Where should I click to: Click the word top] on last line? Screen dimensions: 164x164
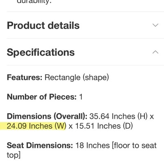tap(14, 155)
